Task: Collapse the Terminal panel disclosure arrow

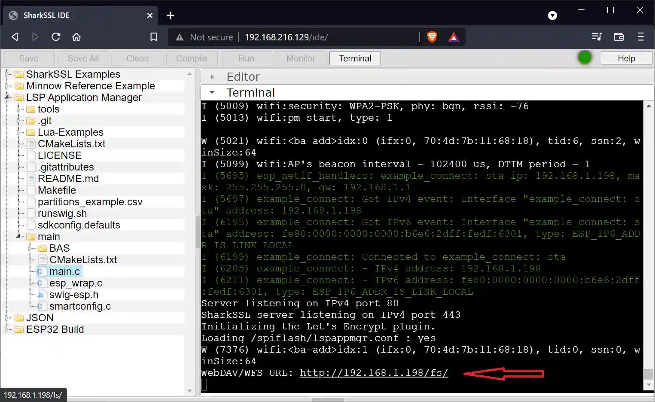Action: coord(212,92)
